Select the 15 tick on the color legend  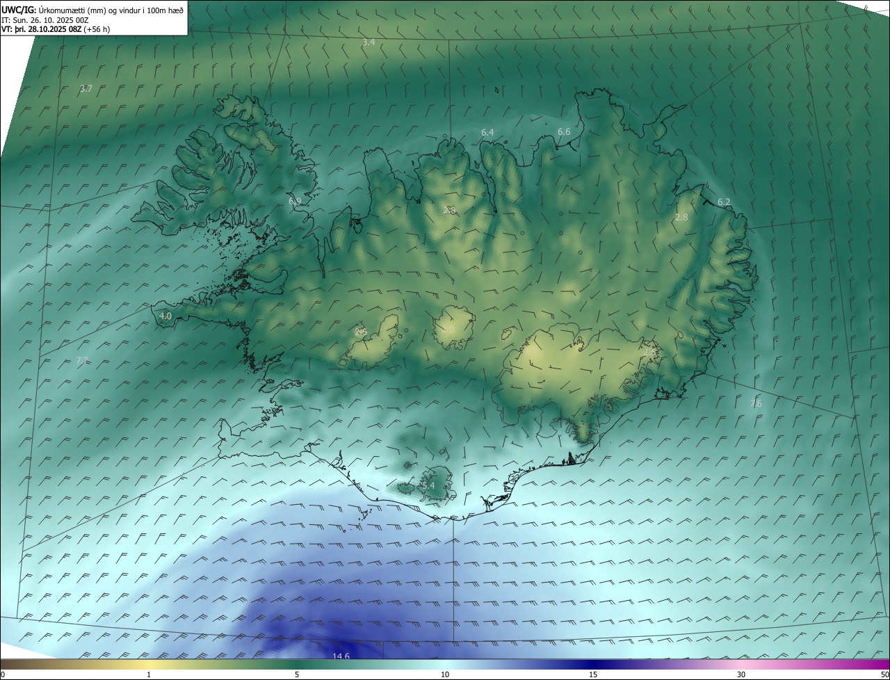593,674
